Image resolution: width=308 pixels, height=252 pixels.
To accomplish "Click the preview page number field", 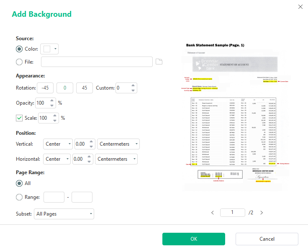I will click(x=233, y=213).
